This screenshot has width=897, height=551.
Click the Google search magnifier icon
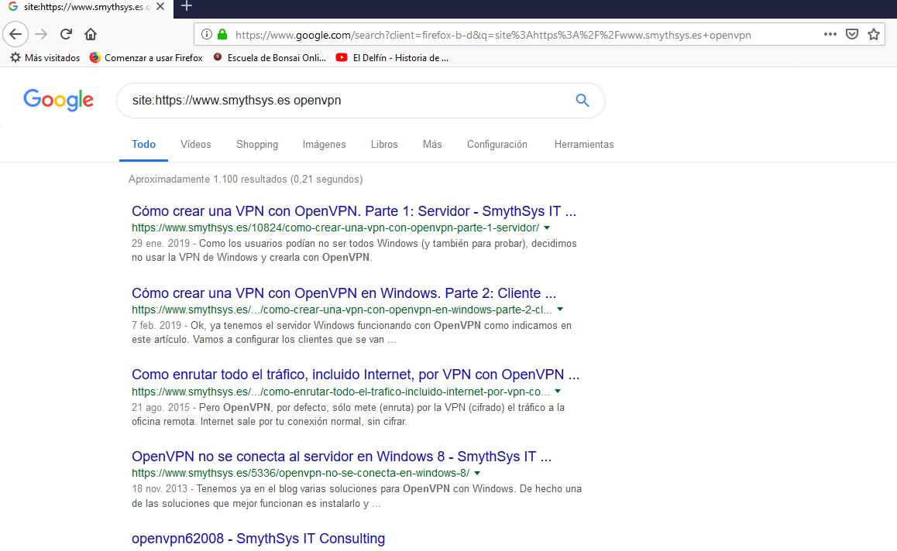click(583, 101)
